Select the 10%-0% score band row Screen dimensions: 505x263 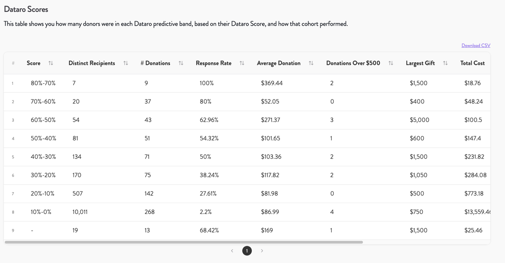coord(247,212)
